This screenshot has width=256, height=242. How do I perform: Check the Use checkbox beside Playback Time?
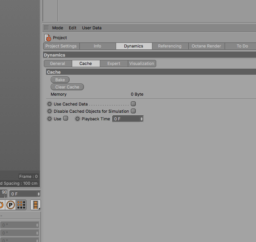click(x=66, y=118)
